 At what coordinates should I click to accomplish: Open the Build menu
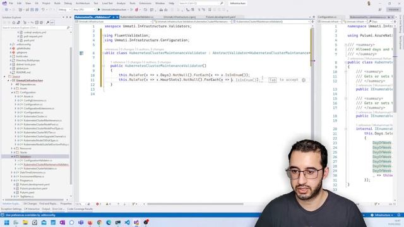pyautogui.click(x=57, y=3)
